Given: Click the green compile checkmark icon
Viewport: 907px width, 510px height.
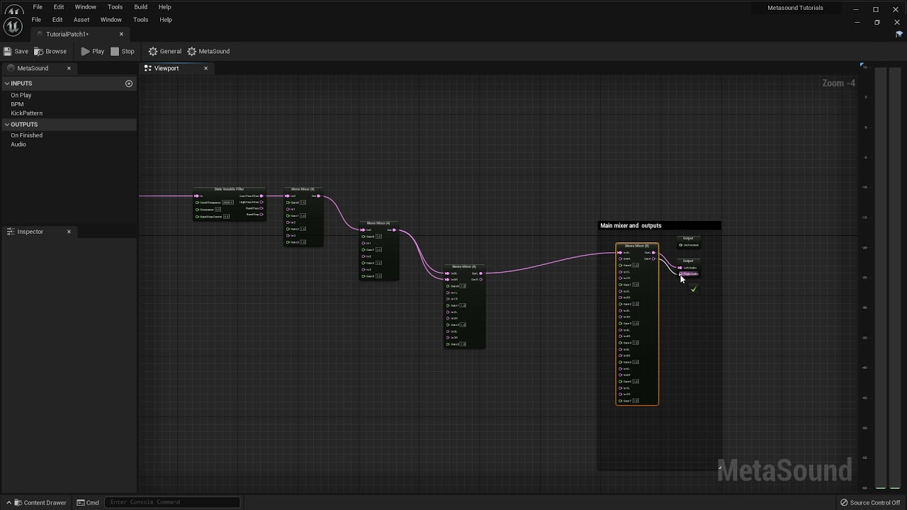Looking at the screenshot, I should click(x=694, y=289).
